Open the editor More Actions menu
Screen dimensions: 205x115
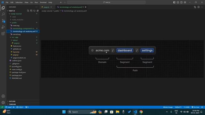[202, 7]
